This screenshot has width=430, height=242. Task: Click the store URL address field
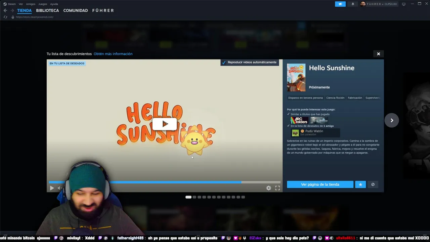(35, 17)
